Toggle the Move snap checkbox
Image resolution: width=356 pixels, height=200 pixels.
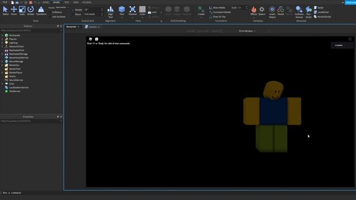point(73,14)
